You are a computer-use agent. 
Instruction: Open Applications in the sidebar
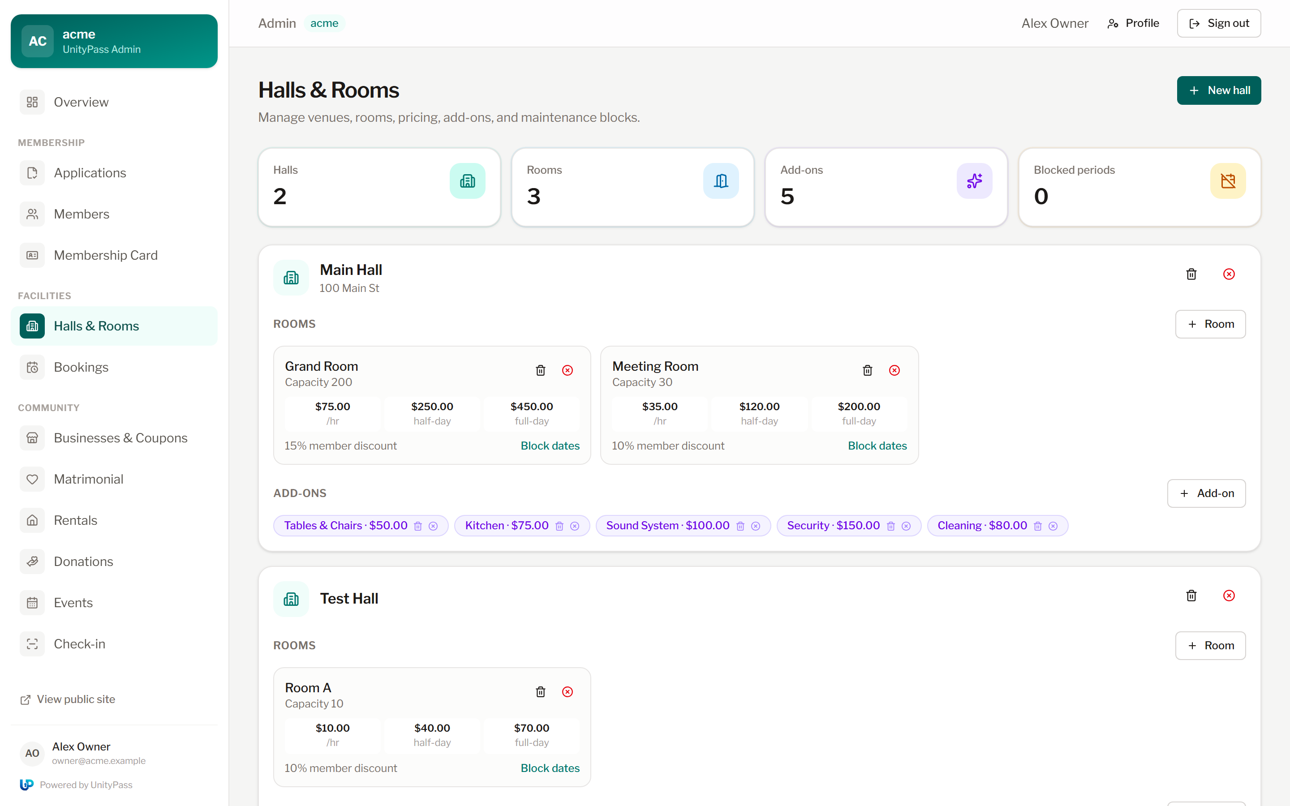point(114,173)
